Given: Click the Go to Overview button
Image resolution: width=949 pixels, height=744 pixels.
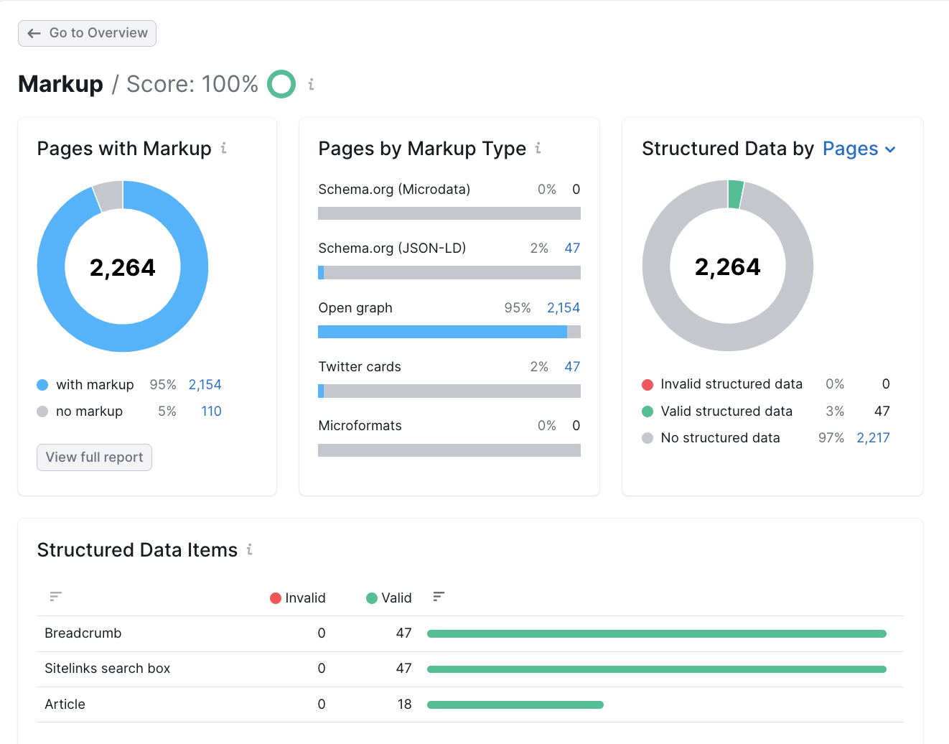Looking at the screenshot, I should pos(86,33).
